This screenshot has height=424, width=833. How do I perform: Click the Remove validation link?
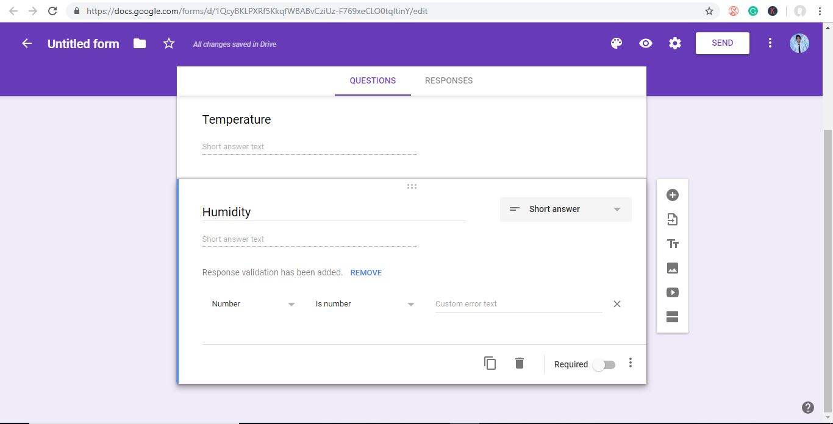366,273
